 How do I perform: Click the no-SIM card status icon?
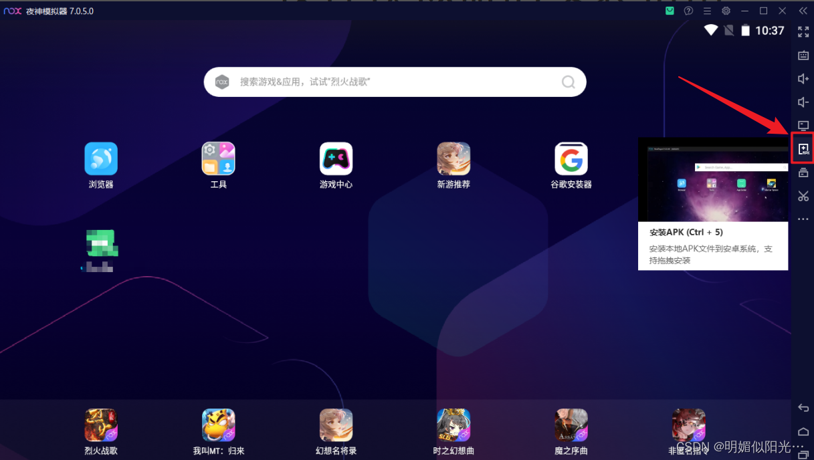pos(728,30)
